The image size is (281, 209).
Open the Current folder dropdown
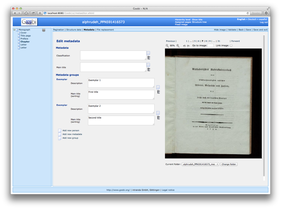200,164
